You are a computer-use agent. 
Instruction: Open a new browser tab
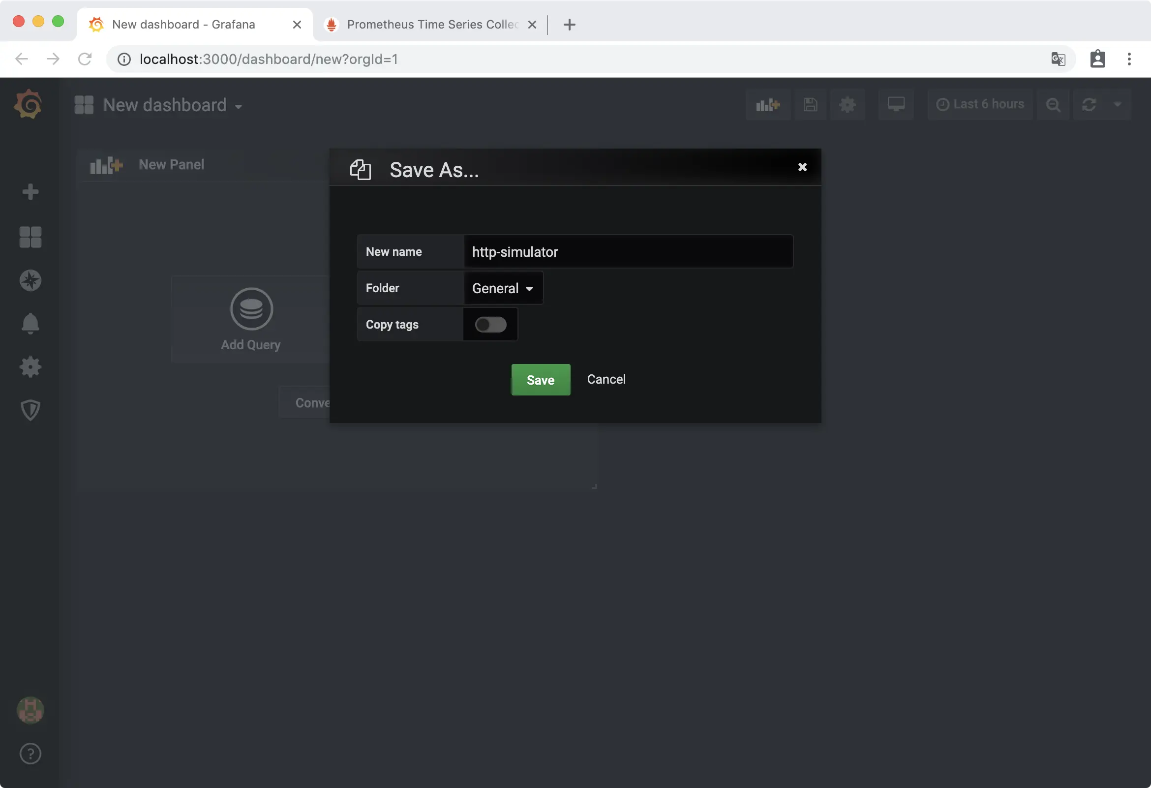click(569, 25)
